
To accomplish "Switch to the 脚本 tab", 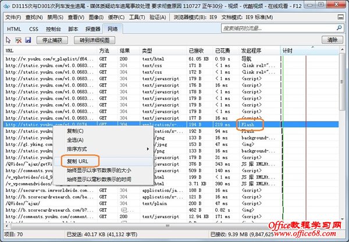I will tap(73, 29).
